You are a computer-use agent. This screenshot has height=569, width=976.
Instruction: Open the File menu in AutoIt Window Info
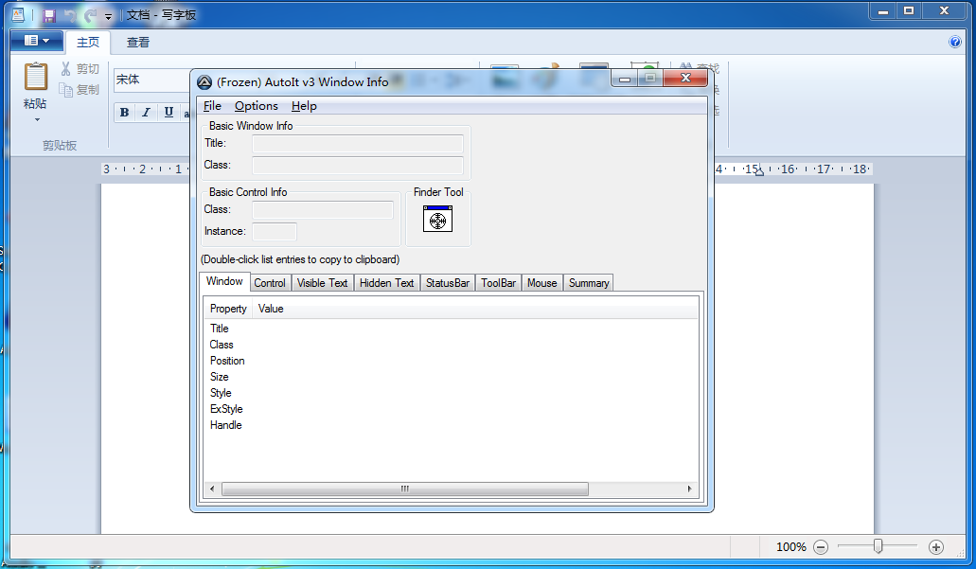212,106
